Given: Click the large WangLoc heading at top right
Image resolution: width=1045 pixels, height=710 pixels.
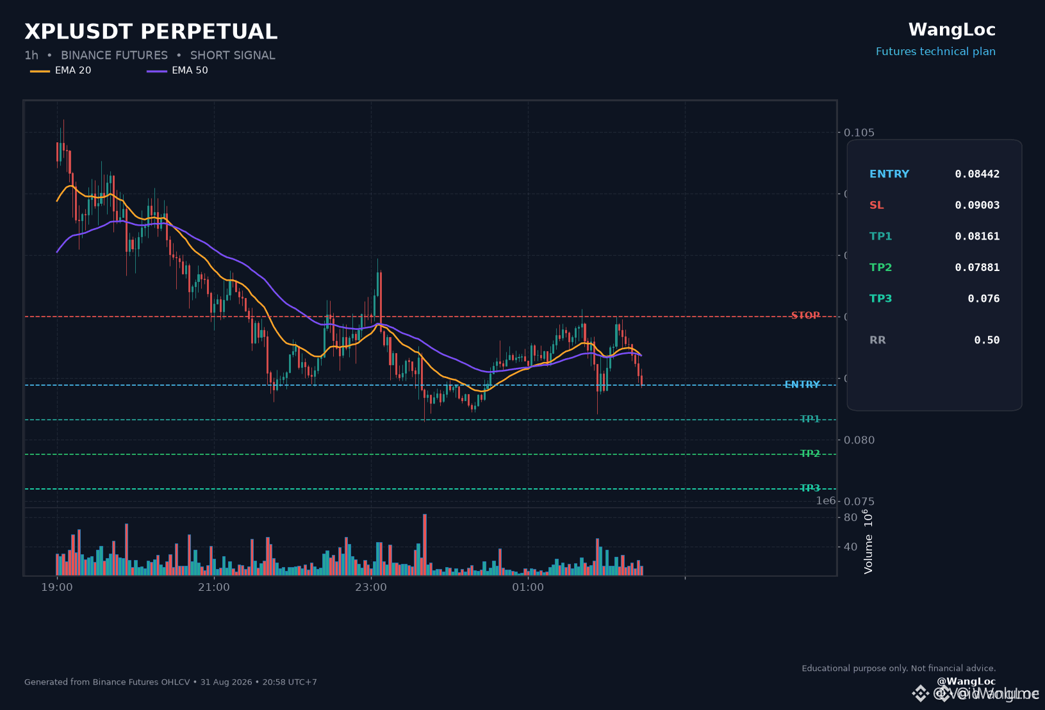Looking at the screenshot, I should 952,30.
